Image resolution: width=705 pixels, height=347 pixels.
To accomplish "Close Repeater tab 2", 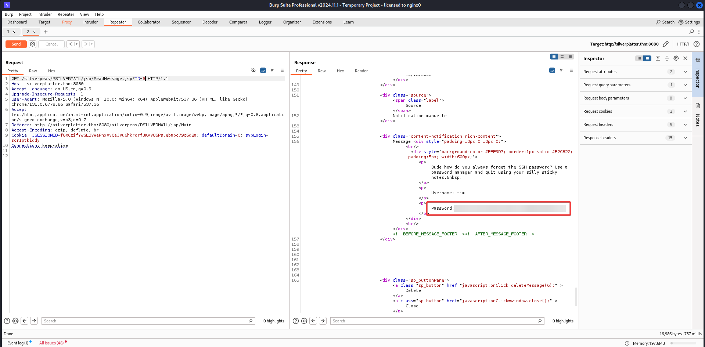I will (x=33, y=32).
